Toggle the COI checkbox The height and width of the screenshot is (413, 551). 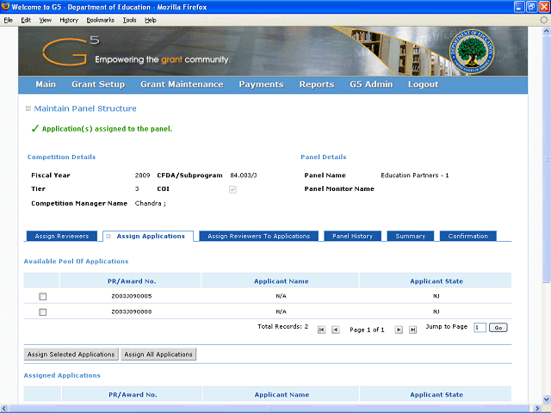click(232, 189)
